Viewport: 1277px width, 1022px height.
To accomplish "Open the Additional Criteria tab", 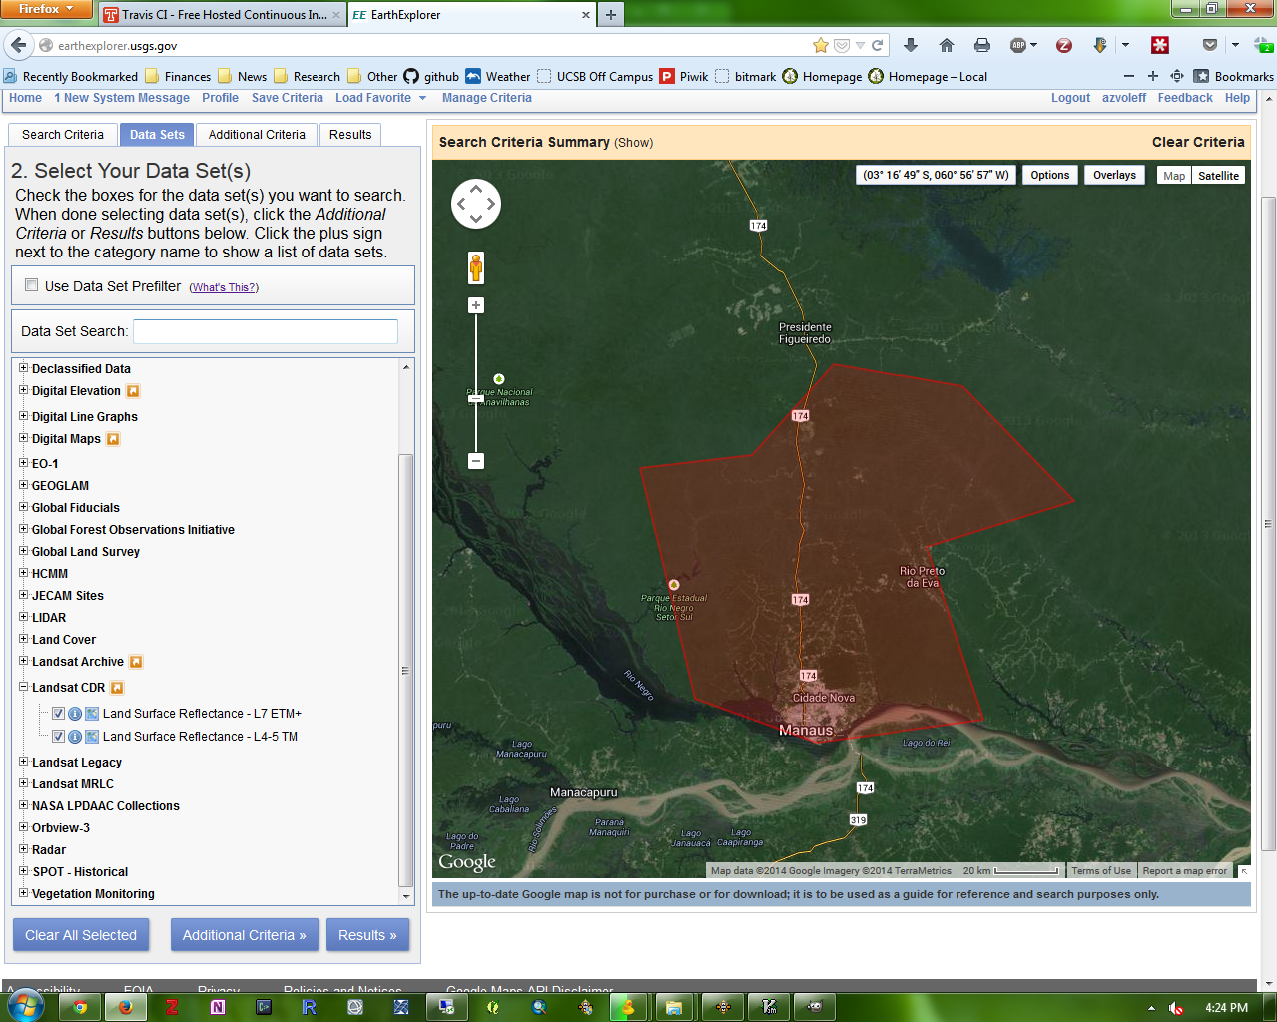I will pyautogui.click(x=257, y=135).
